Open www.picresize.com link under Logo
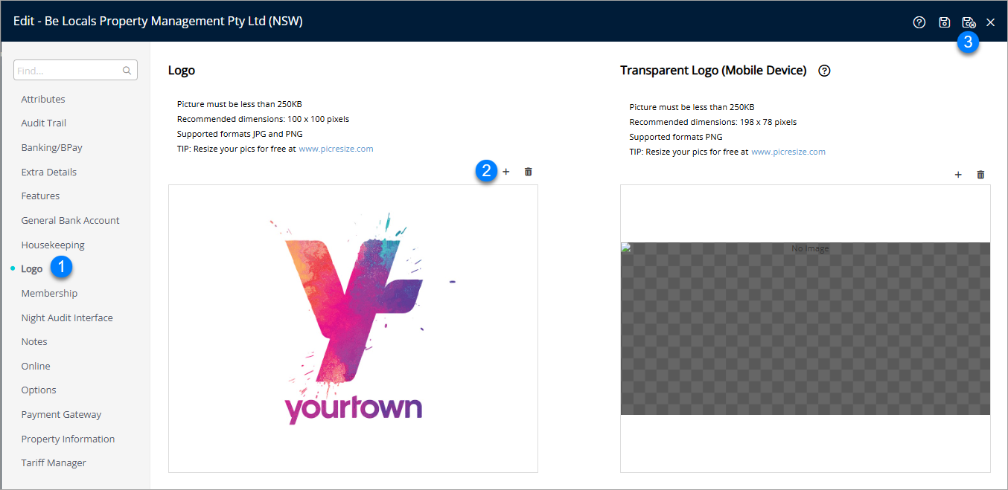1008x490 pixels. click(336, 149)
